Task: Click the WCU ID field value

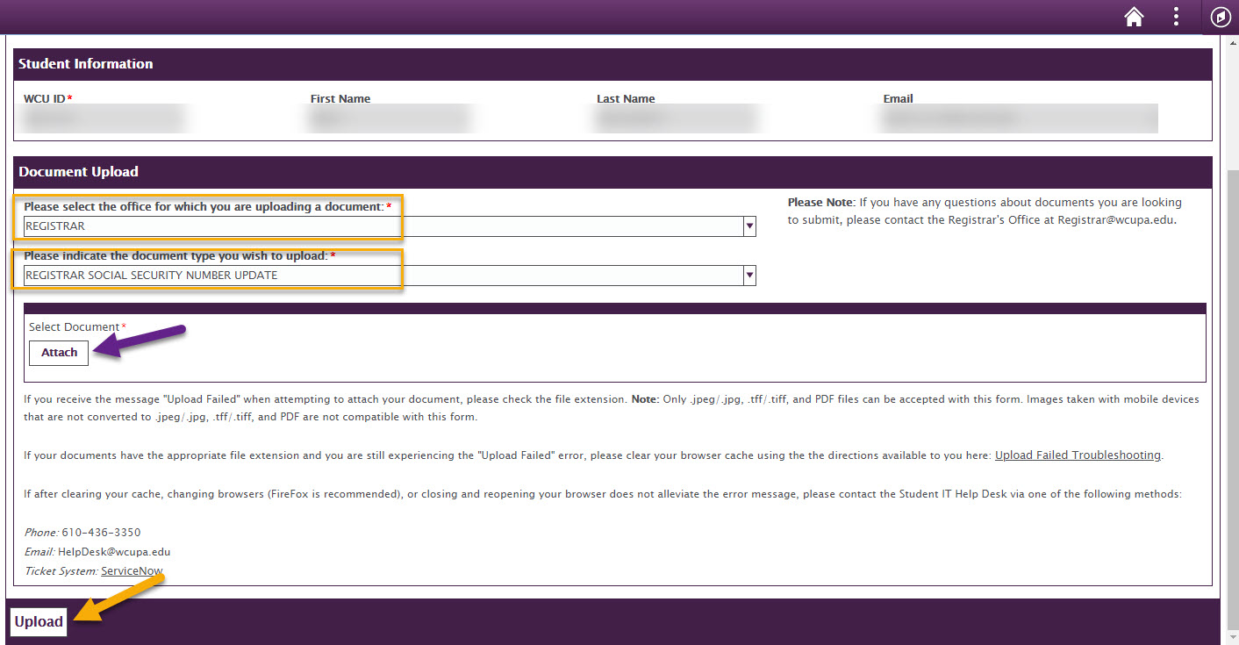Action: (105, 118)
